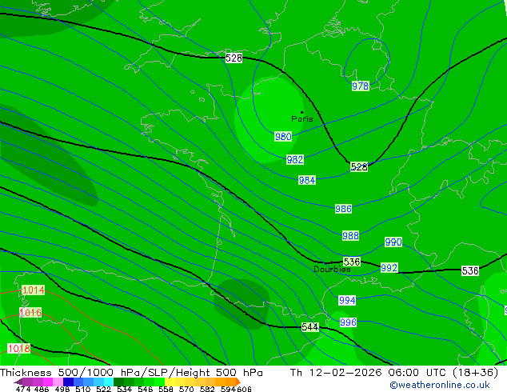
Task: Click the dark navy blue legend swatch
Action: tap(68, 382)
